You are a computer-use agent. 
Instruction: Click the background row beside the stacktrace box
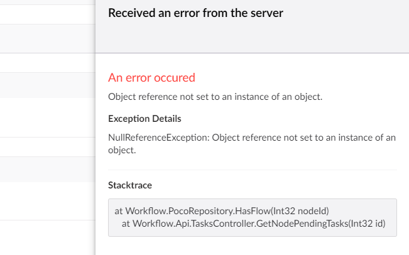pos(48,201)
